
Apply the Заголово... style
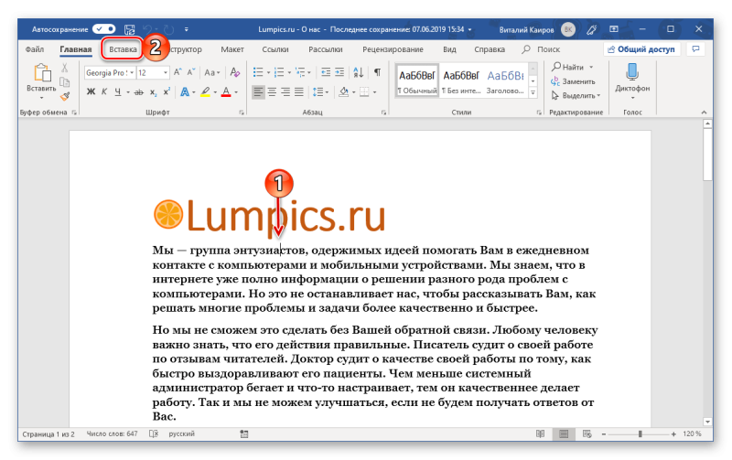[x=505, y=80]
